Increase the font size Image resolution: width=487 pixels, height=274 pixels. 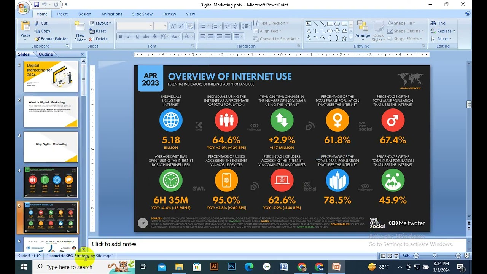click(173, 26)
